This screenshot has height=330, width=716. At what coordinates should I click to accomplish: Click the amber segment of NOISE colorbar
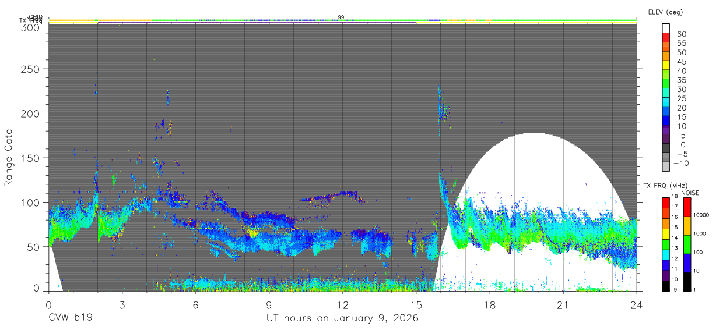coord(687,226)
